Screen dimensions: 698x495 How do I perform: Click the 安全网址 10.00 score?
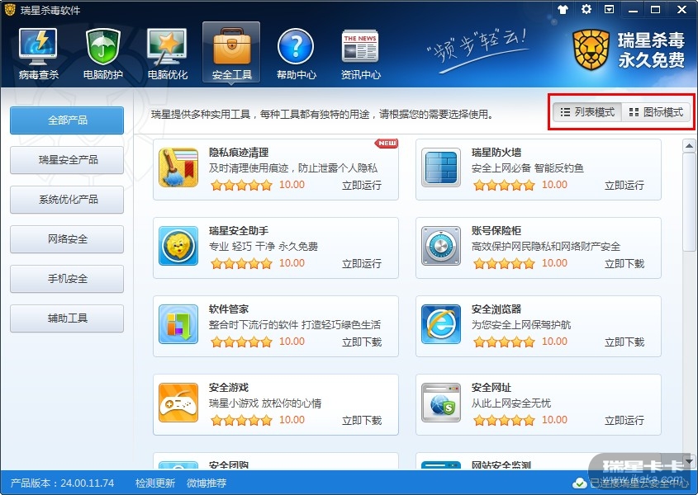click(x=554, y=420)
